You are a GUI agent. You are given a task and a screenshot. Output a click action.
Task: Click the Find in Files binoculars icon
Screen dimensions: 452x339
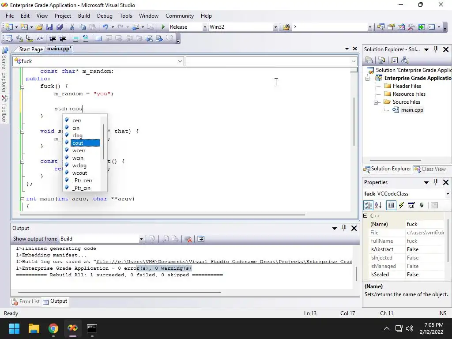coord(286,27)
